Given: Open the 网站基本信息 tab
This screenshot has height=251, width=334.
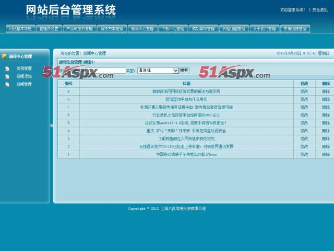Looking at the screenshot, I should (x=20, y=29).
